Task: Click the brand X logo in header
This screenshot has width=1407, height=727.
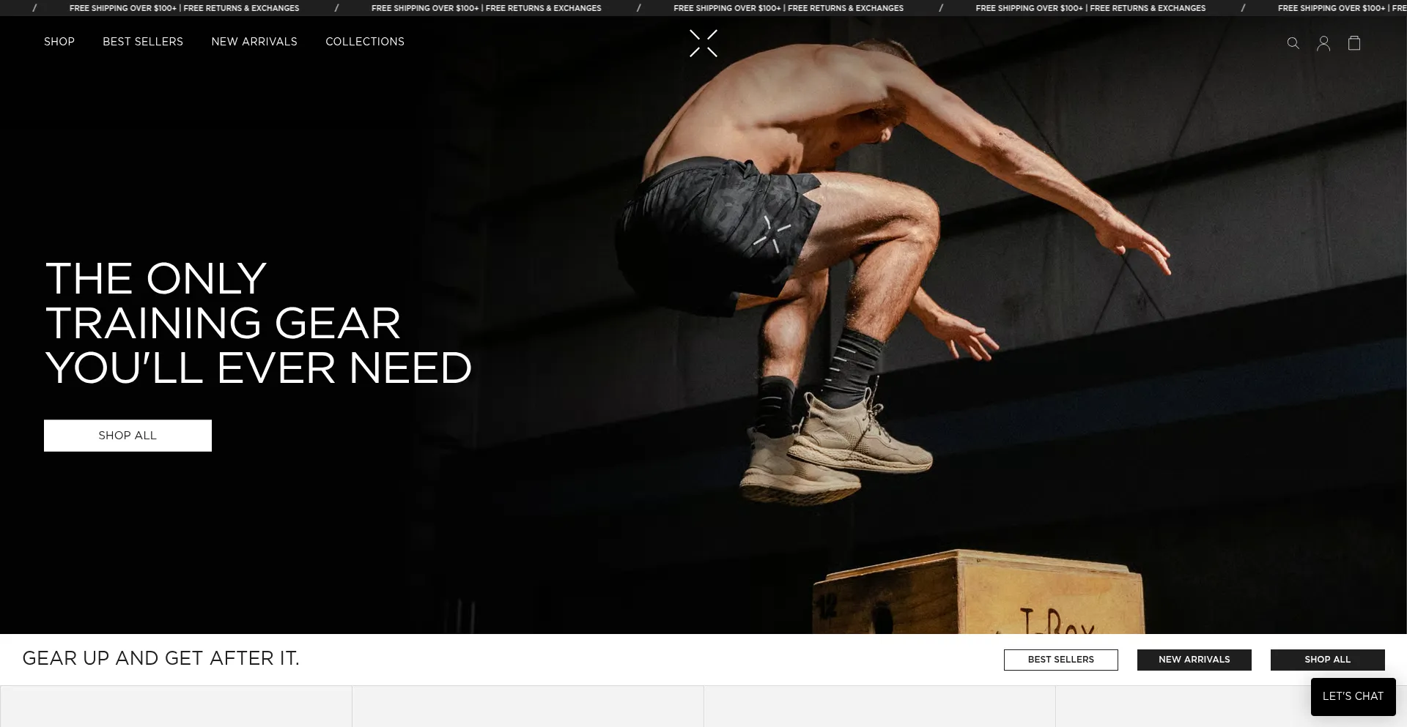Action: pos(703,43)
